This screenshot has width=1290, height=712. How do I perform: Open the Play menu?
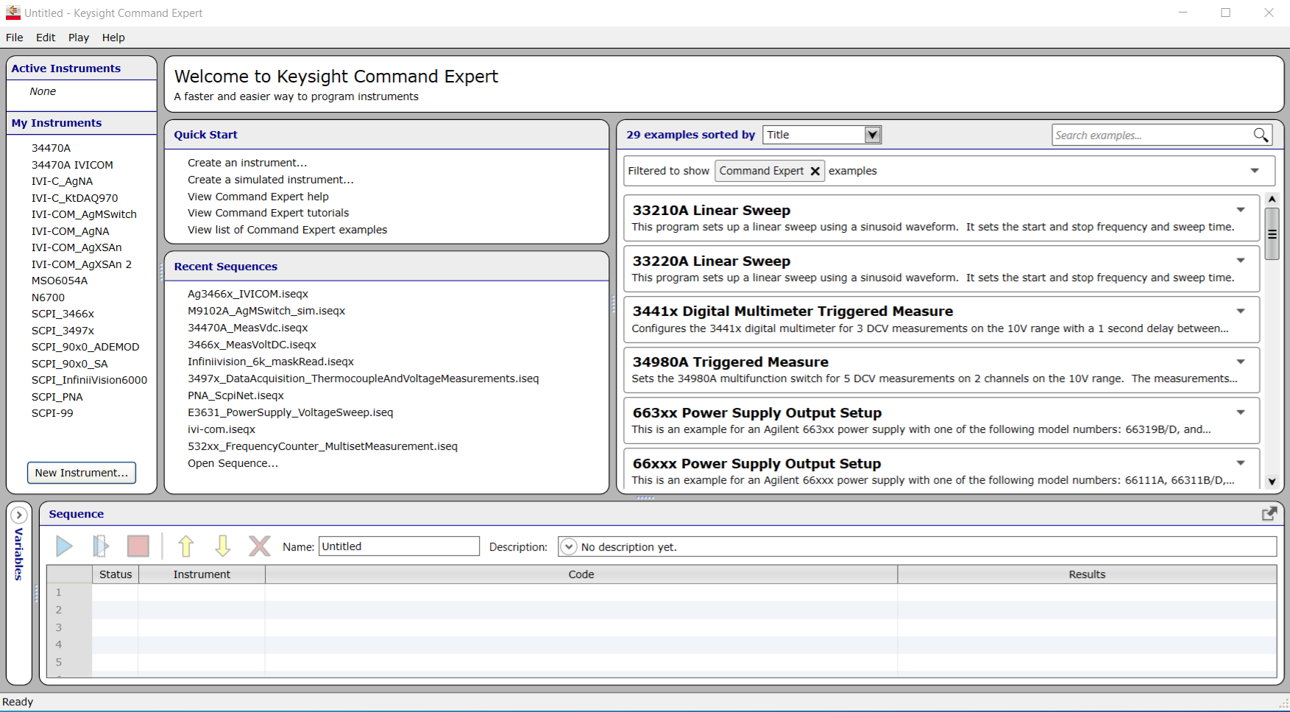pos(78,38)
